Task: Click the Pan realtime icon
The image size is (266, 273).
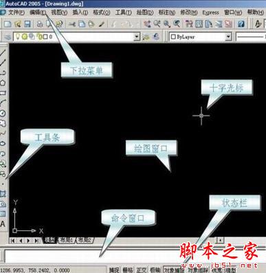Action: tap(147, 24)
